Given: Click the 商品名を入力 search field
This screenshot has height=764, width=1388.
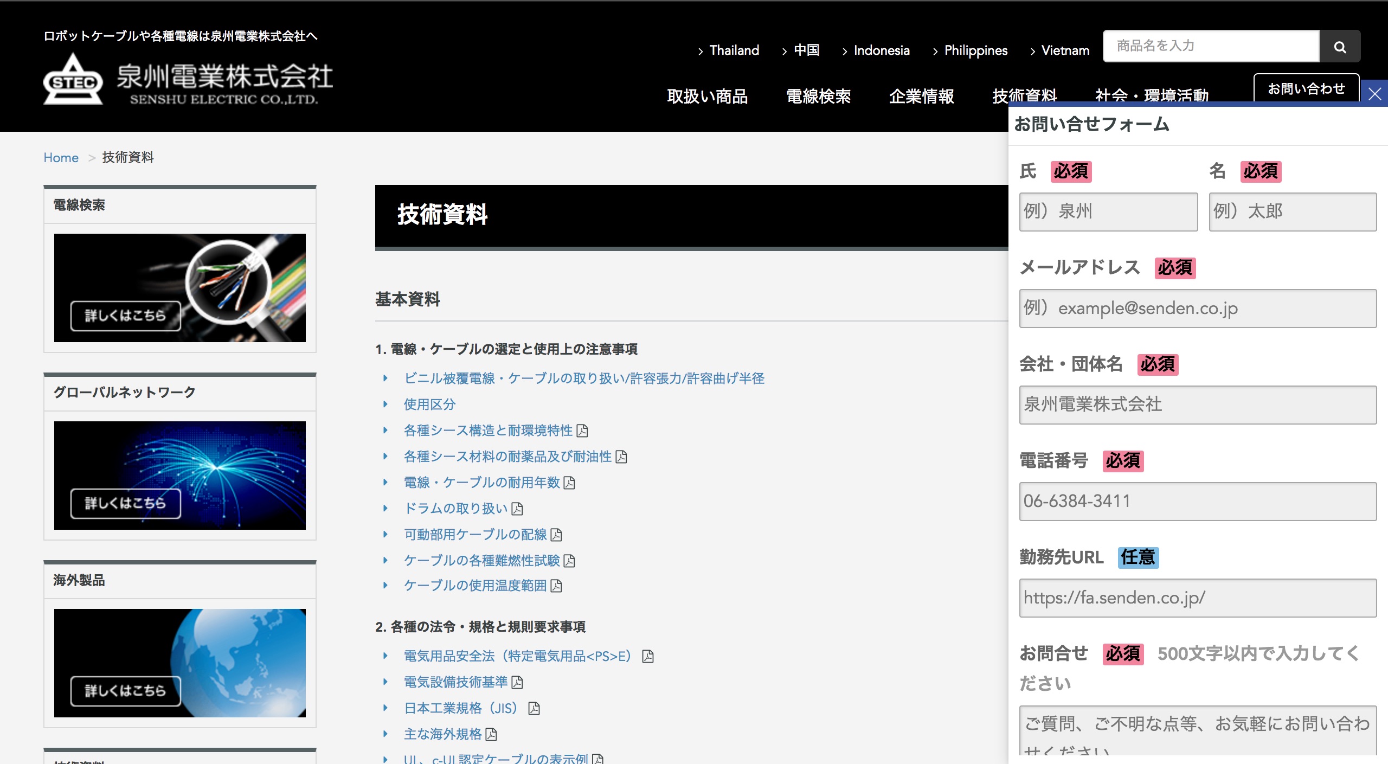Looking at the screenshot, I should (x=1211, y=46).
